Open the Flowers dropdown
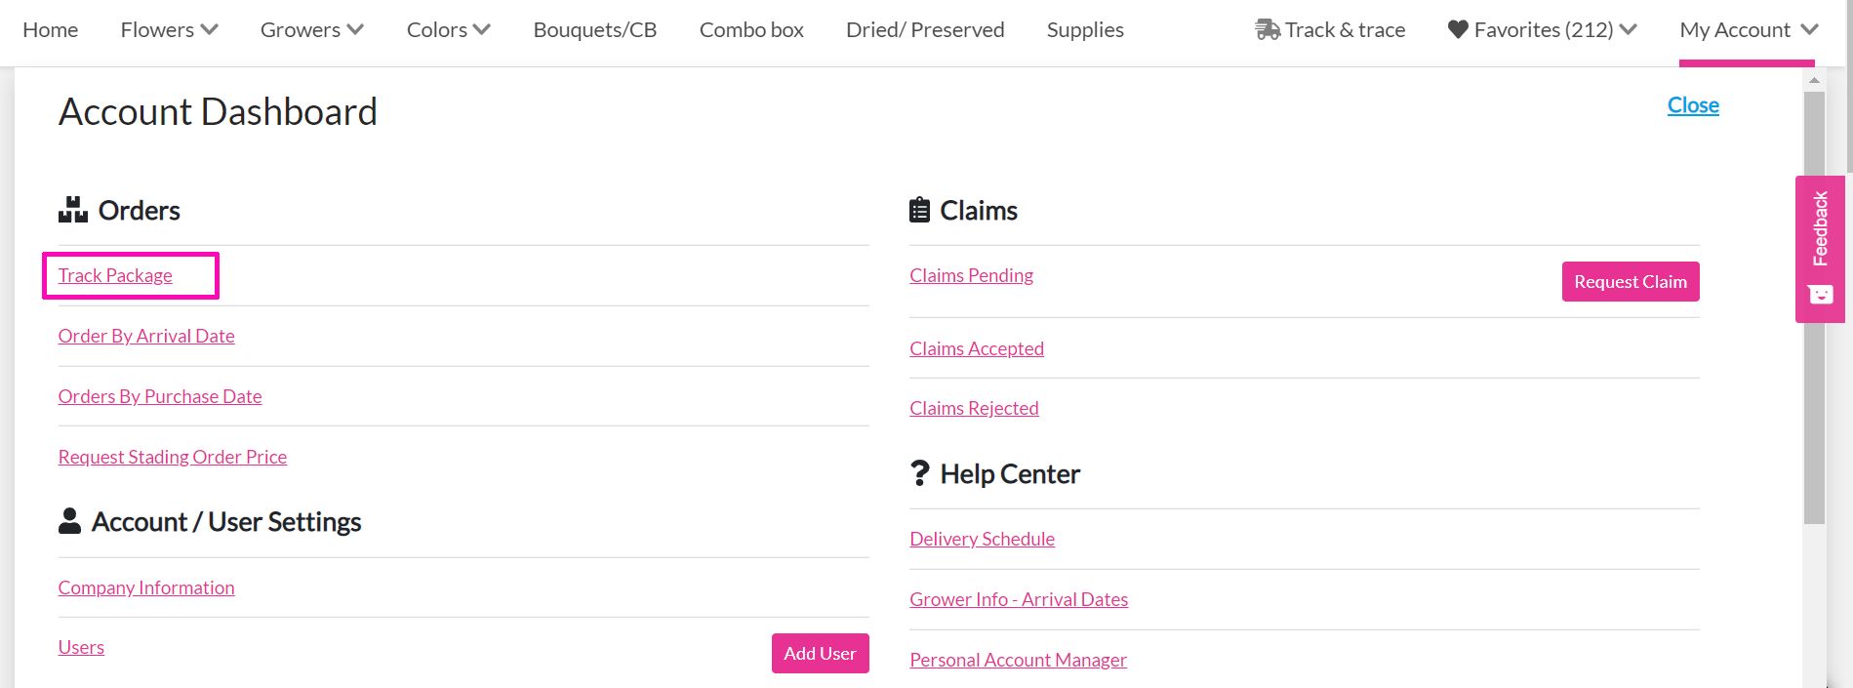 click(x=166, y=28)
